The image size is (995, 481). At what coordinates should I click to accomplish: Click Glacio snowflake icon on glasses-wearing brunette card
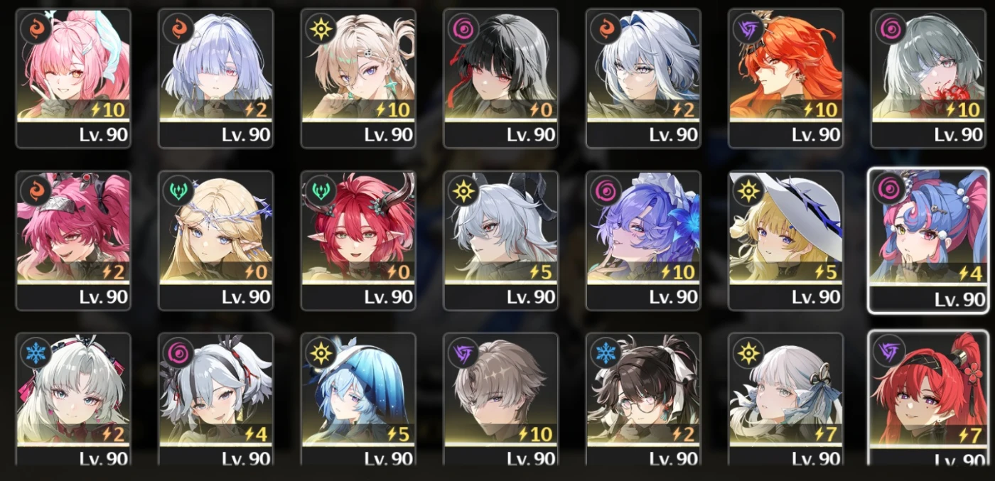[x=605, y=352]
